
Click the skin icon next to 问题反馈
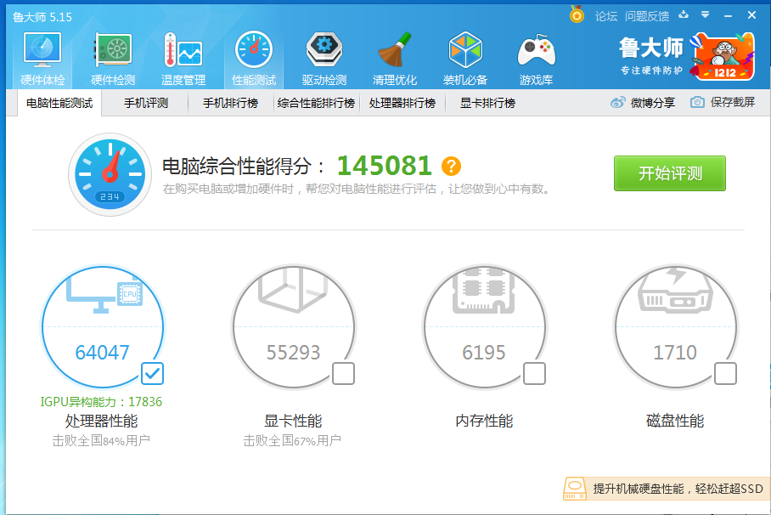684,15
